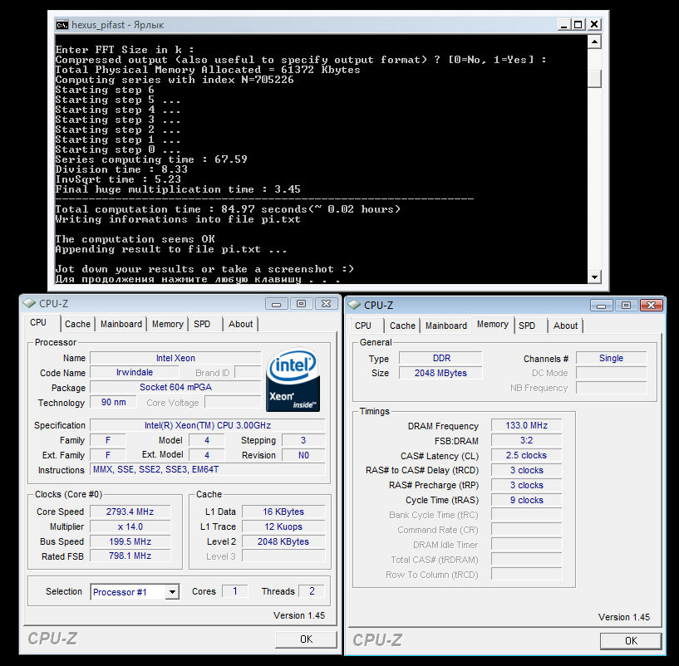Click the CPU-Z app icon in right window title

tap(354, 305)
